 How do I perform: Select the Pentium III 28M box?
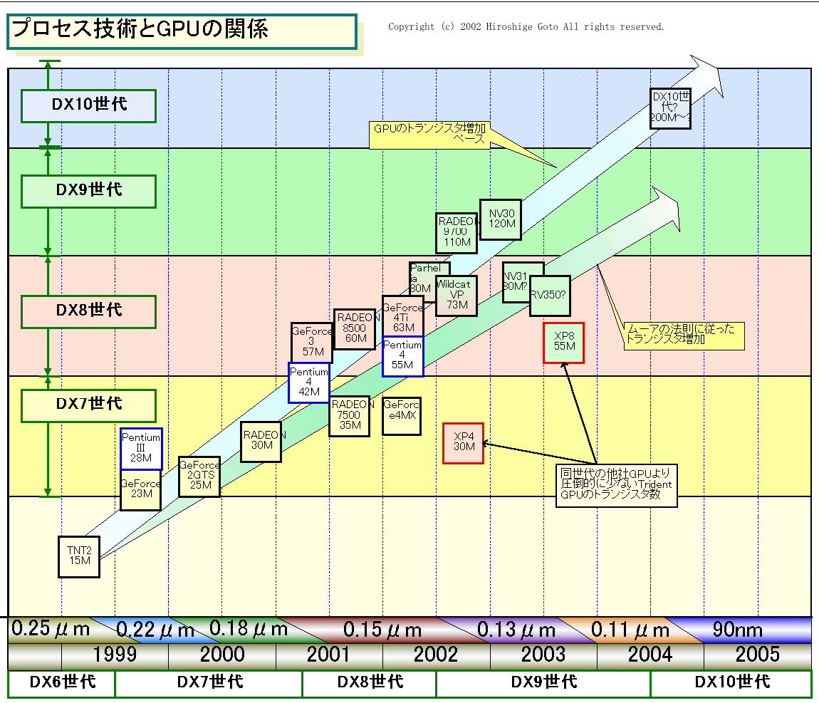point(141,449)
